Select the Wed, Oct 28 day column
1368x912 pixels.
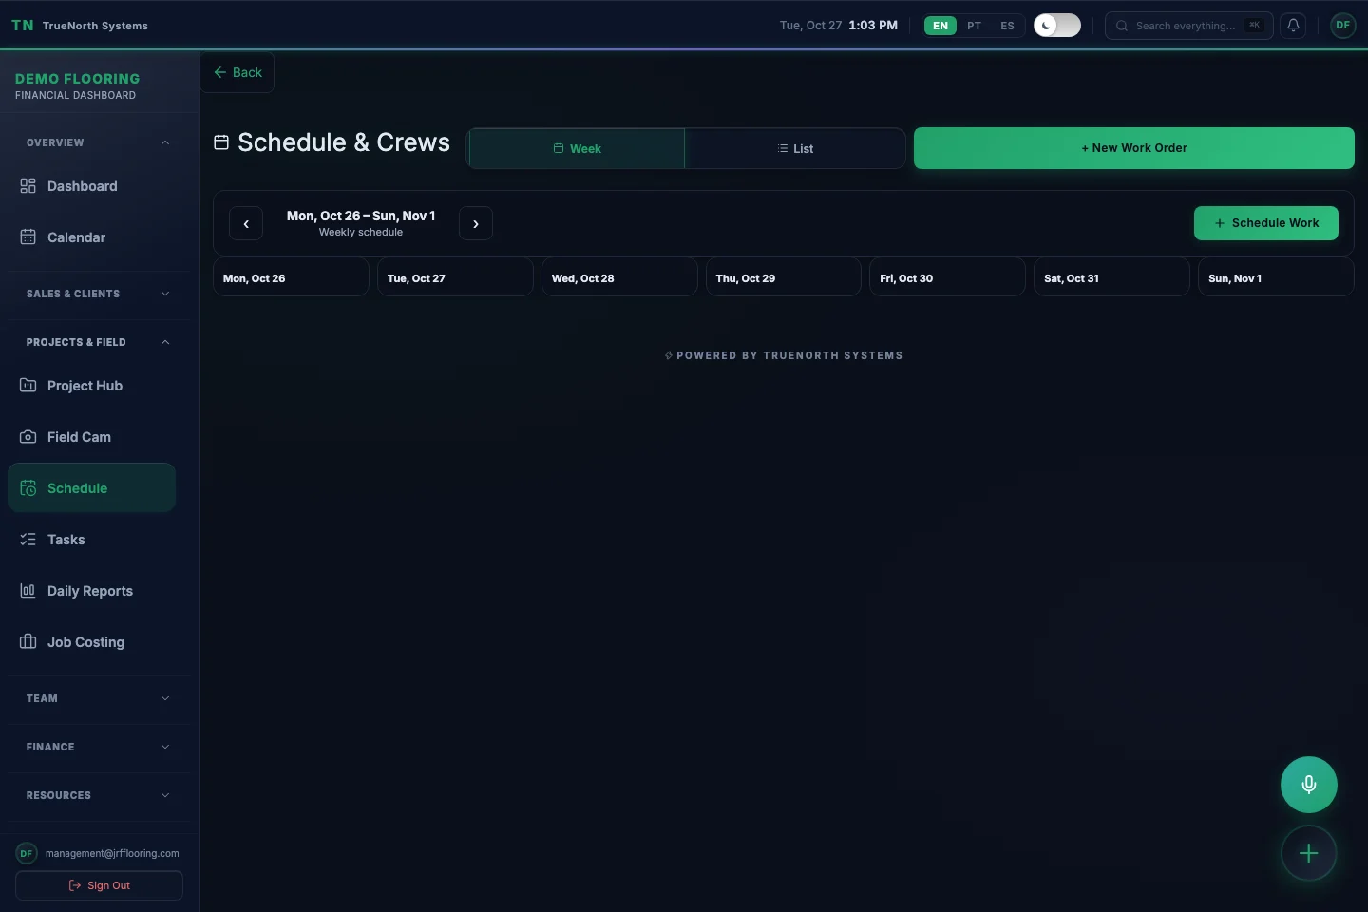click(619, 277)
